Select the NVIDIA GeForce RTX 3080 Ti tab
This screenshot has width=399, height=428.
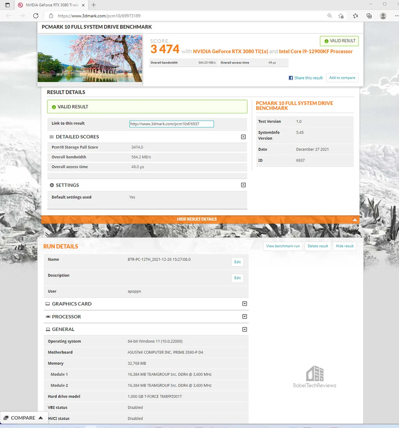tap(52, 5)
